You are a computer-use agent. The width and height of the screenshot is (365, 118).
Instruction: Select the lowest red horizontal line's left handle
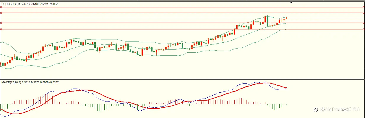click(1, 29)
